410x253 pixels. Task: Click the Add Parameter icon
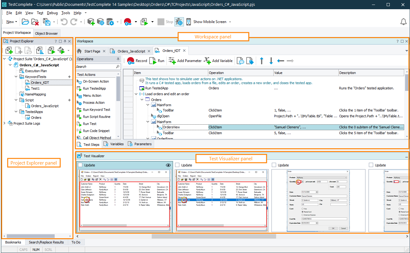[172, 61]
